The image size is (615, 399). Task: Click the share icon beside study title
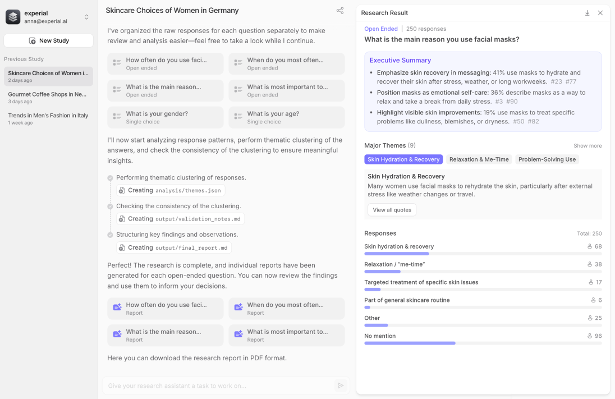[340, 11]
